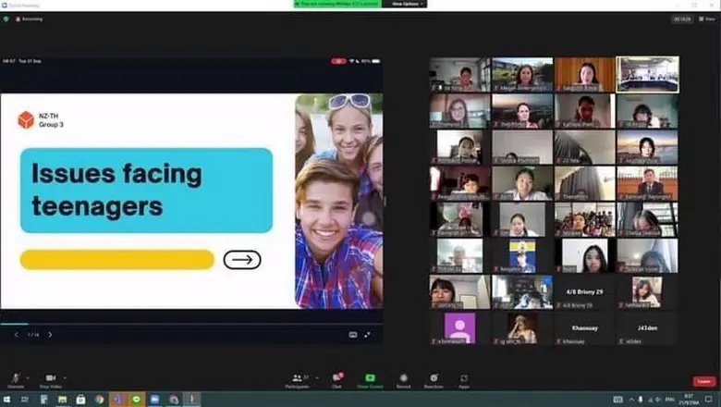
Task: Go to previous slide with left chevron
Action: tap(16, 334)
